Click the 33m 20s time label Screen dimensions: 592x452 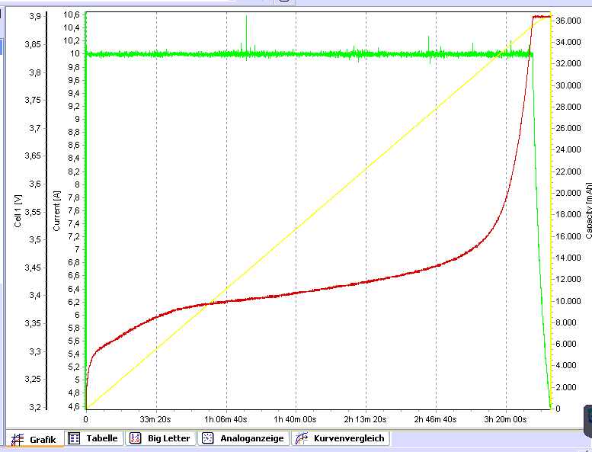156,419
